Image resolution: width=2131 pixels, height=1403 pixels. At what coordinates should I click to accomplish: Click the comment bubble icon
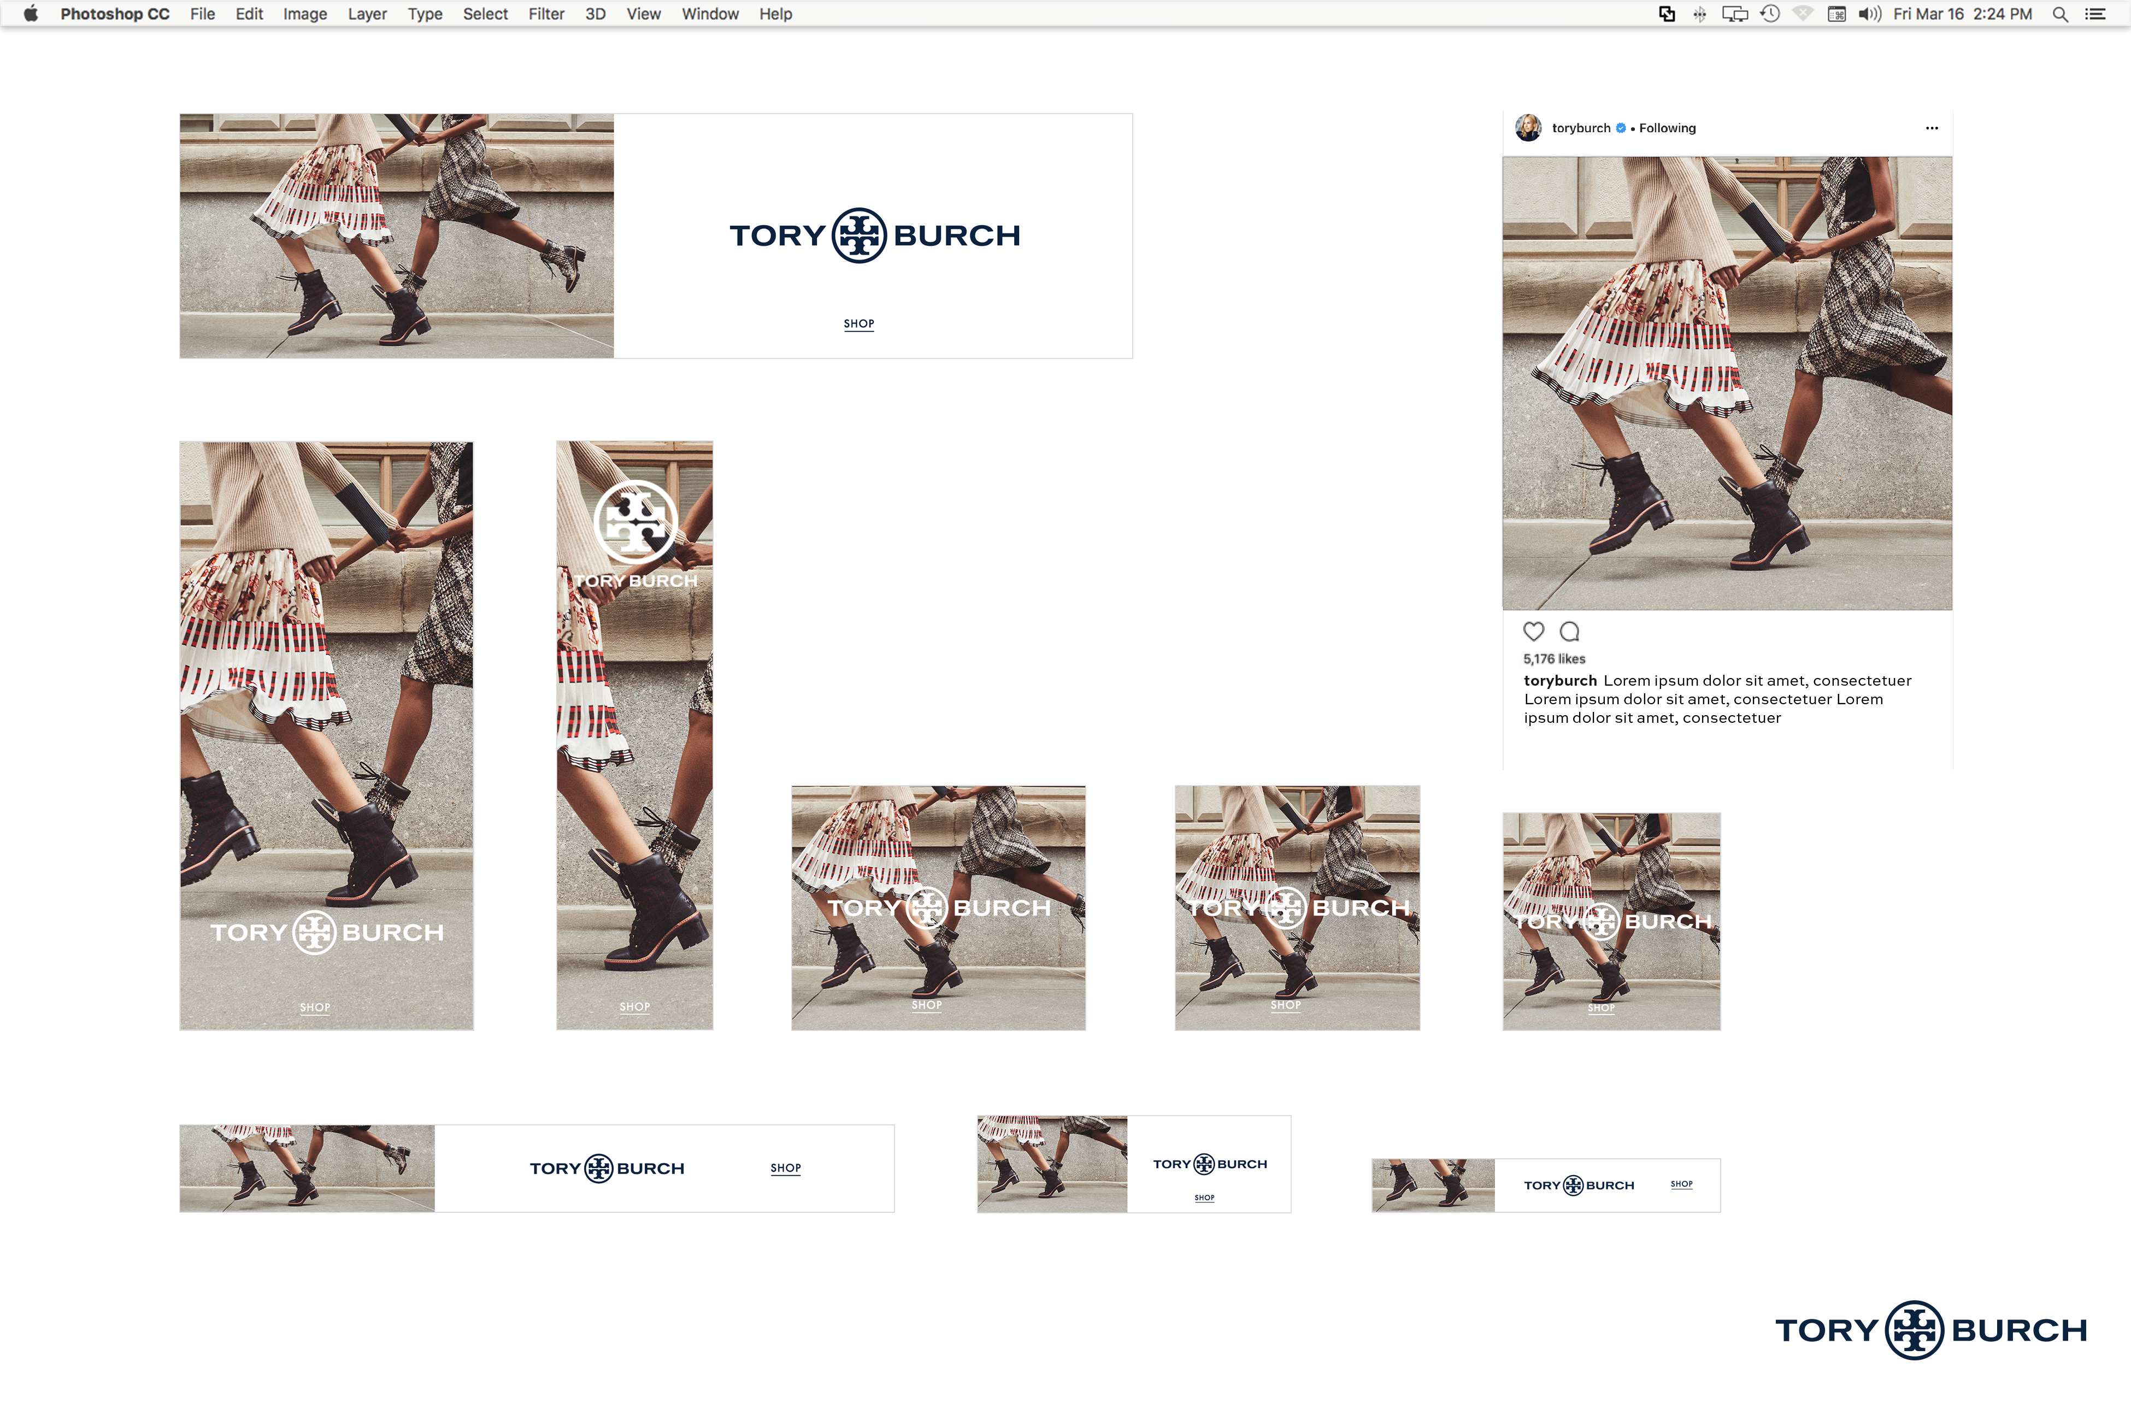click(1570, 631)
